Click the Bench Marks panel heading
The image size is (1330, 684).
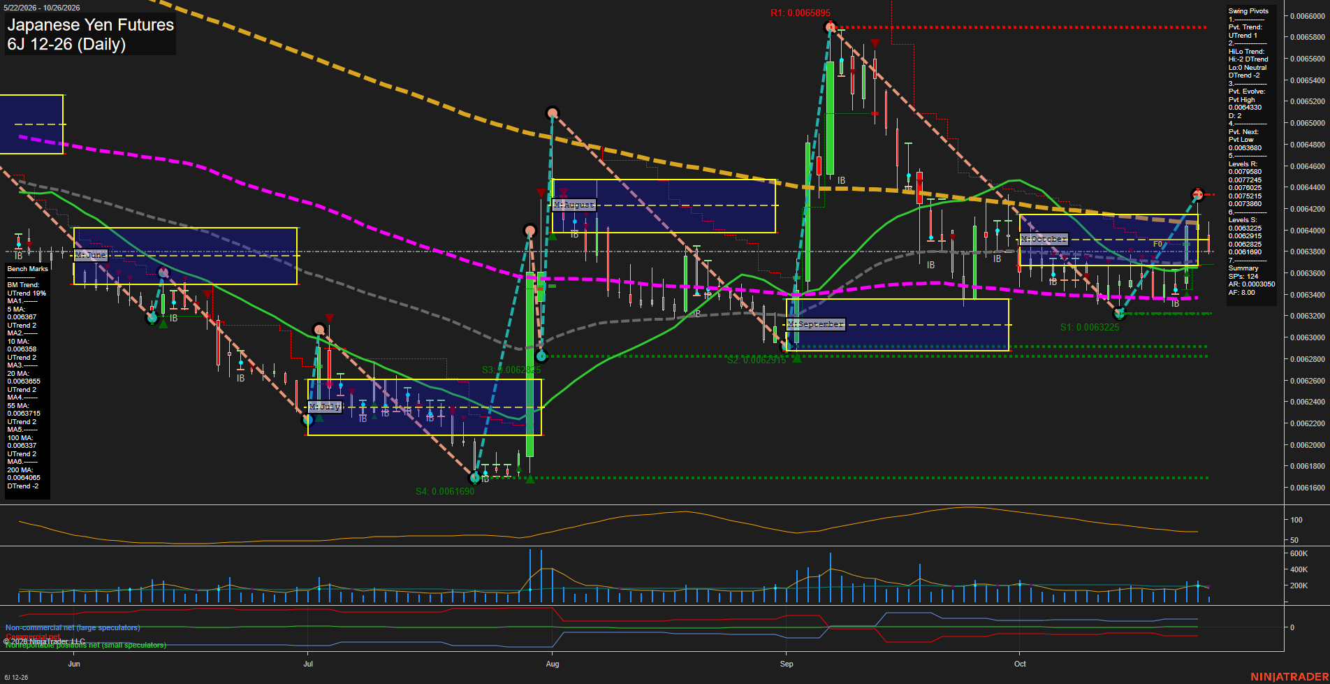coord(28,269)
